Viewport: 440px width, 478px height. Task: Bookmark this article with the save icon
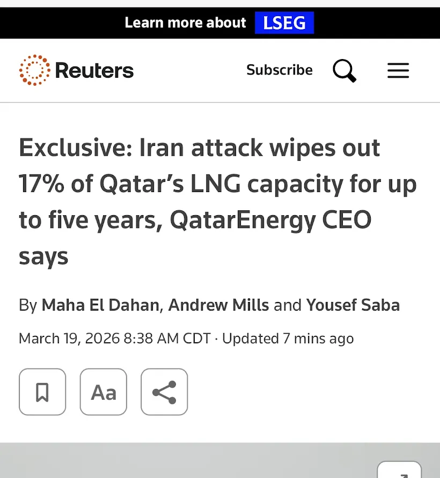(x=42, y=392)
